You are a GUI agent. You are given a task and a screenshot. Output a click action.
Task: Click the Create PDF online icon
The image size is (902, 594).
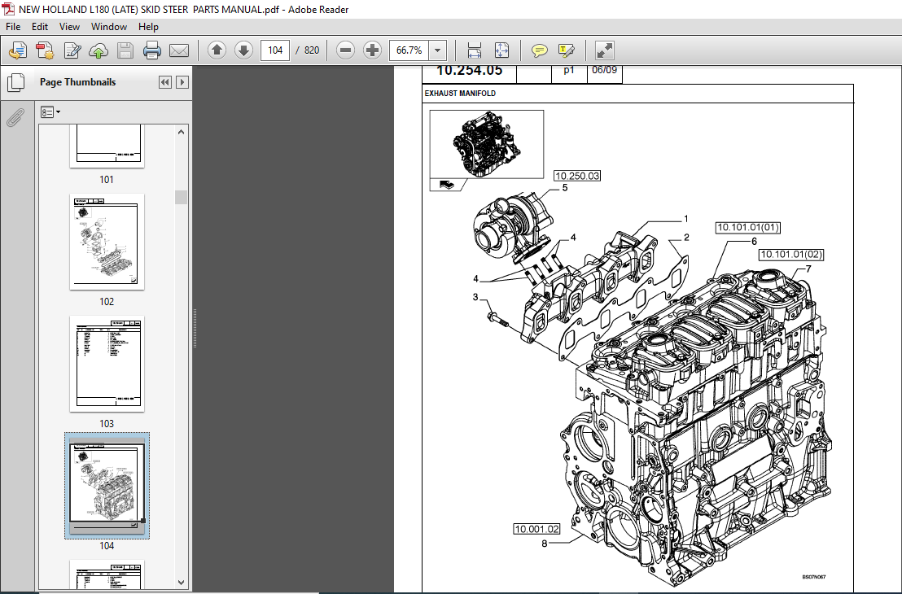pos(18,50)
